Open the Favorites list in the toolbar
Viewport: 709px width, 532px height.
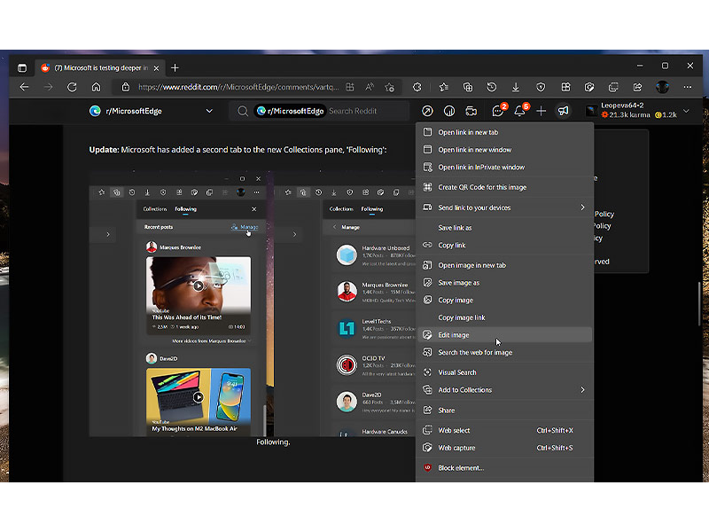(444, 87)
